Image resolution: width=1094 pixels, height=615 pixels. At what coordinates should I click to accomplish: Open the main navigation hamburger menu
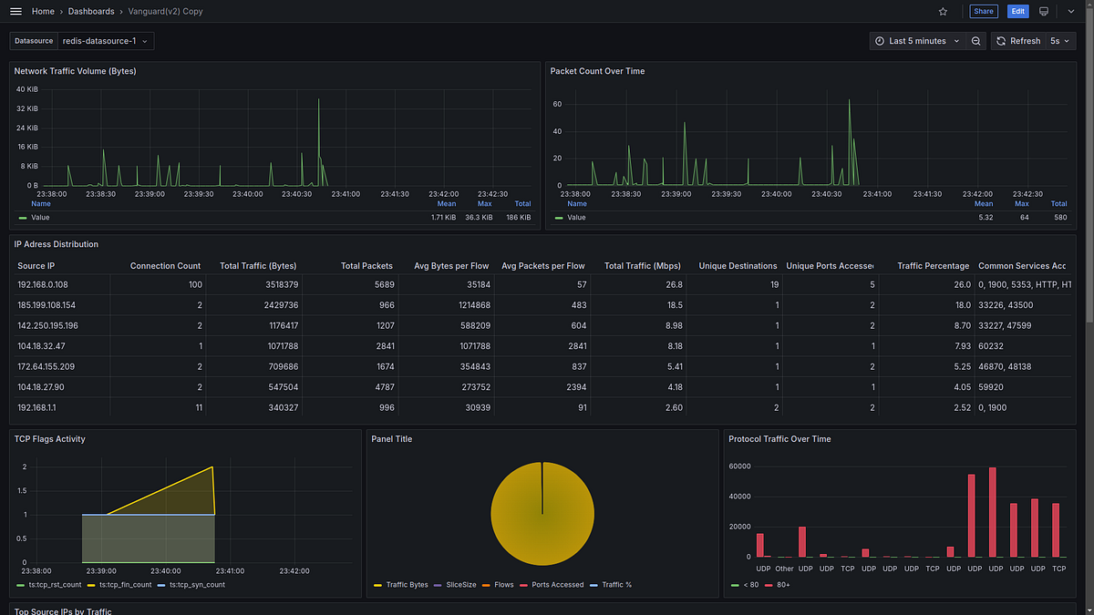click(15, 11)
